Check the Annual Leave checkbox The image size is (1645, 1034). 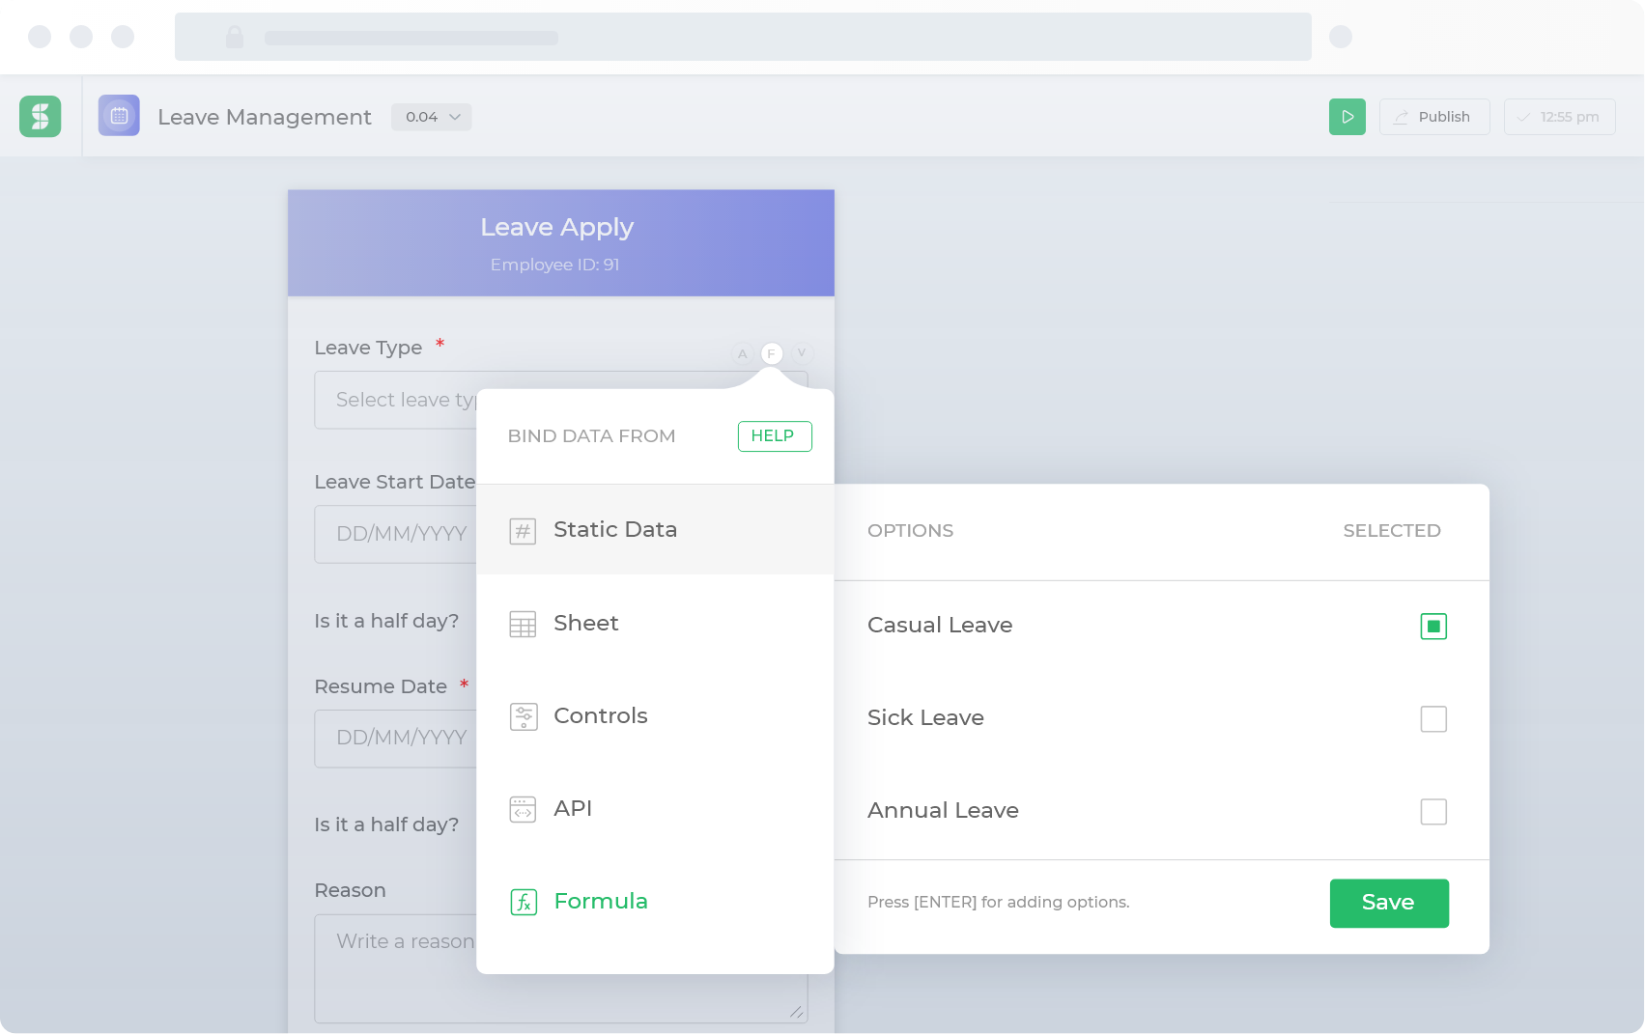(x=1433, y=812)
